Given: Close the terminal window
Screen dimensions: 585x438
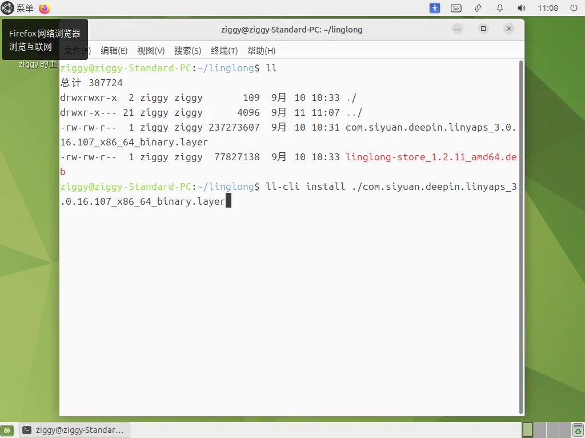Looking at the screenshot, I should coord(509,29).
